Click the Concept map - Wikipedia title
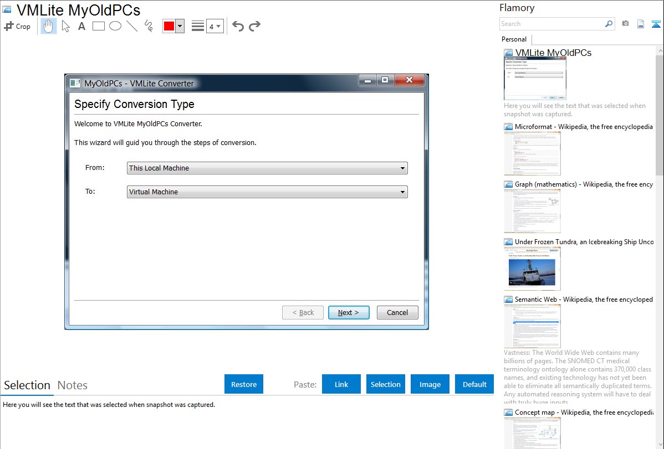664x449 pixels. (x=584, y=412)
